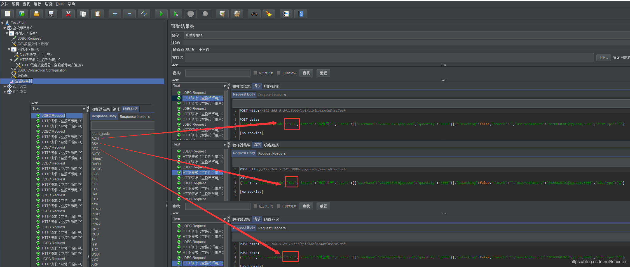Click gear icon of 币币卖买 thread group
The image size is (630, 267).
(x=9, y=92)
